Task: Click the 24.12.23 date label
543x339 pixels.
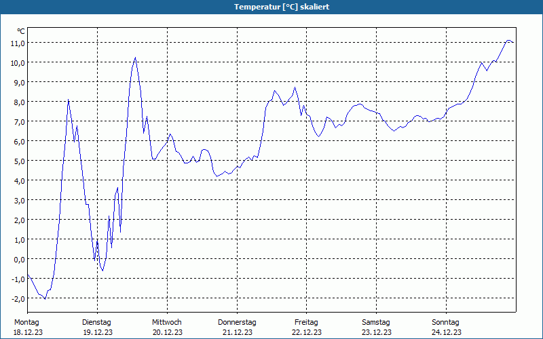Action: click(x=447, y=332)
